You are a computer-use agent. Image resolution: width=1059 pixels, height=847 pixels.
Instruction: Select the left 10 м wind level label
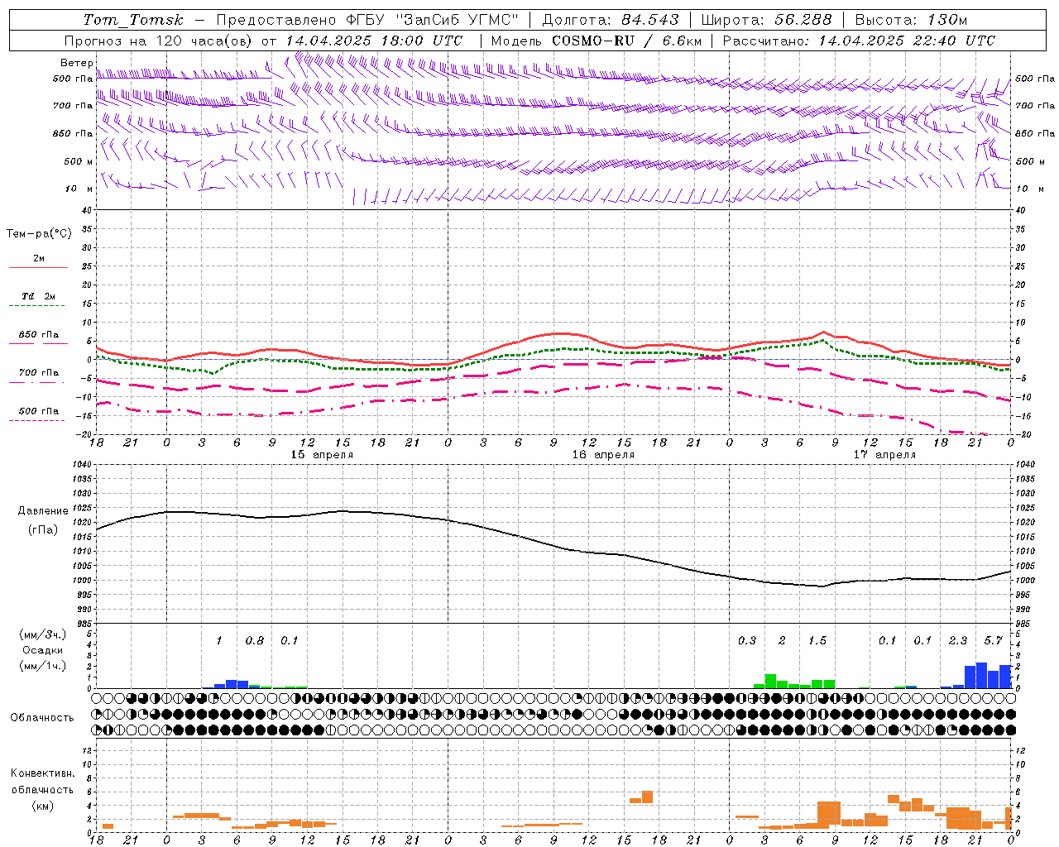pyautogui.click(x=79, y=189)
